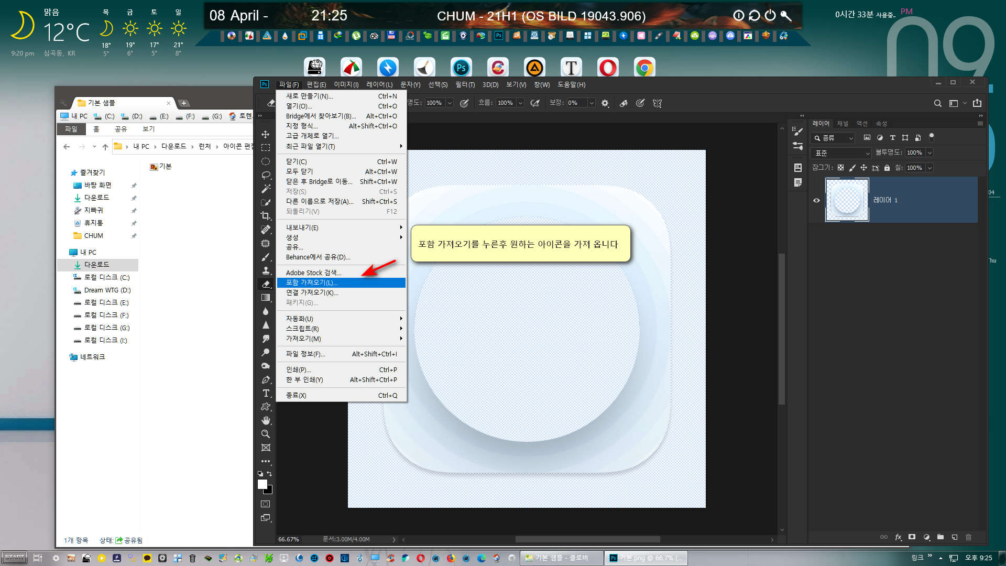Create a new layer
The width and height of the screenshot is (1006, 566).
coord(955,537)
